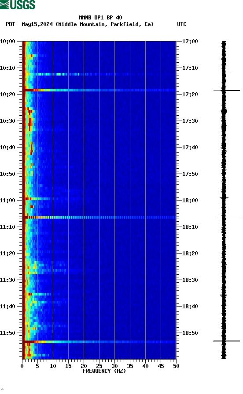Viewport: 243px width, 394px height.
Task: Click the 11:40 PDT time label
Action: coord(7,307)
